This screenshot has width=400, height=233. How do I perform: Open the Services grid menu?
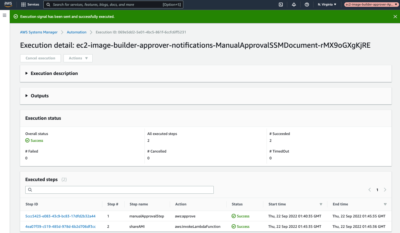click(x=30, y=5)
